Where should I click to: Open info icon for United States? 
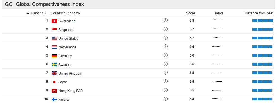click(166, 38)
